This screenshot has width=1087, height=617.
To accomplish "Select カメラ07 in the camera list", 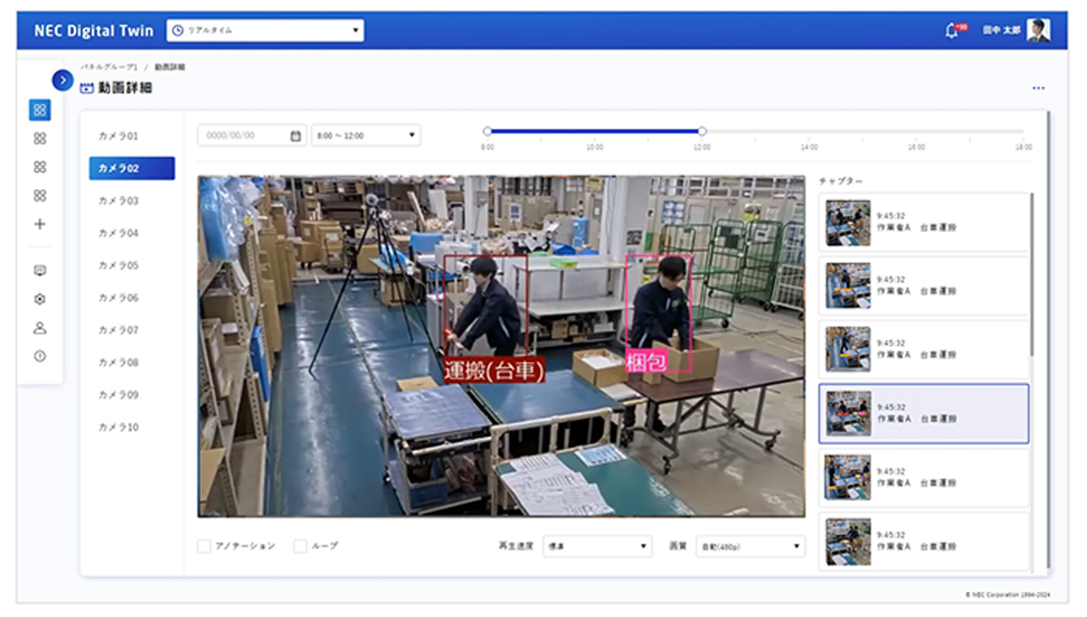I will 119,330.
